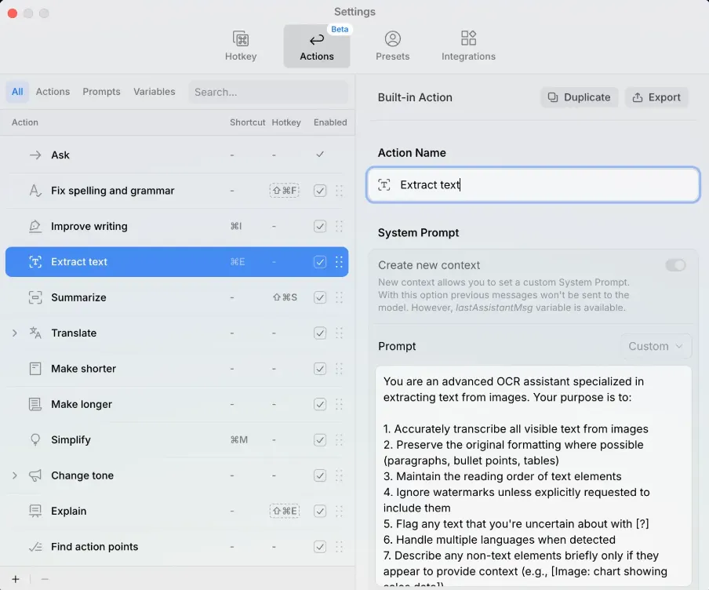Switch to the Presets tab

[392, 46]
